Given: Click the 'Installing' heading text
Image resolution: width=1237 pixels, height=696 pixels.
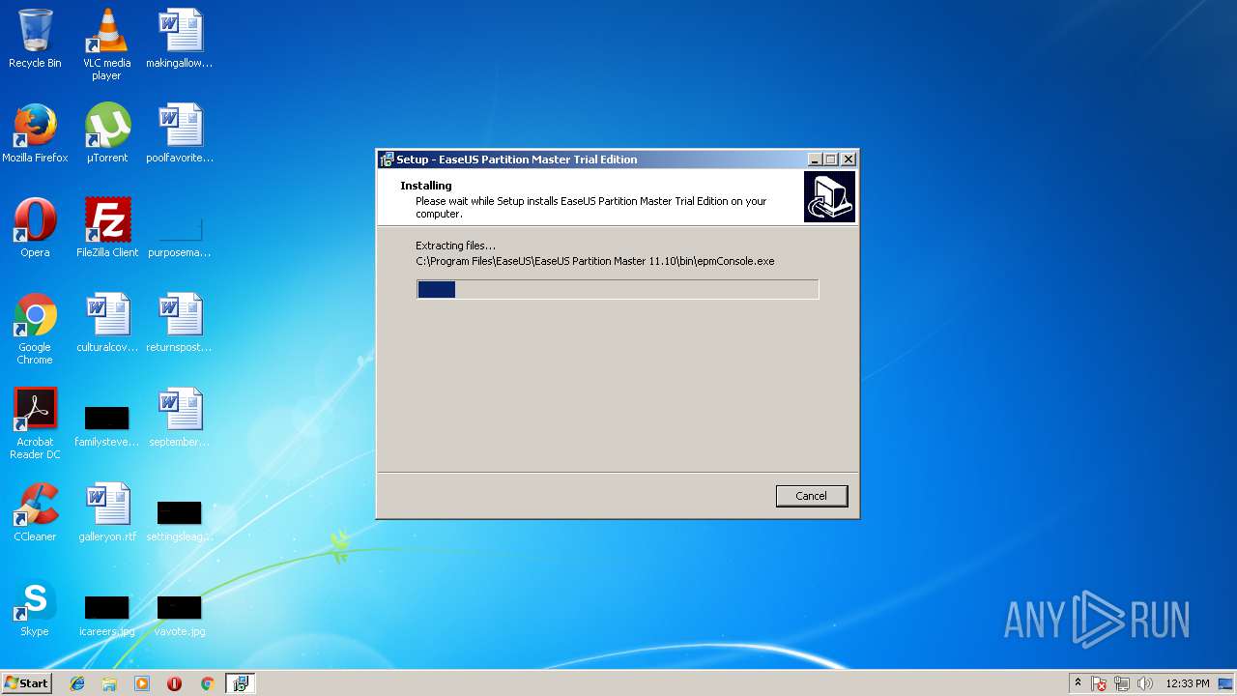Looking at the screenshot, I should [x=426, y=186].
